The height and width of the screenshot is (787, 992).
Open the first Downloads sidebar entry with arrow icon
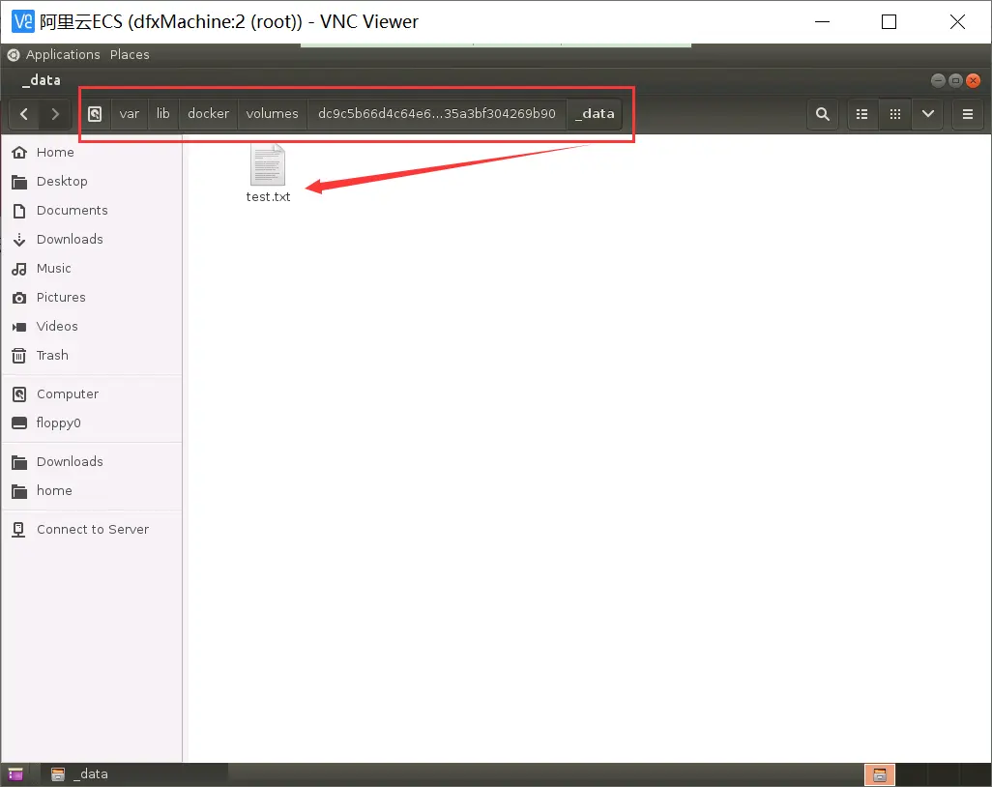pyautogui.click(x=92, y=240)
